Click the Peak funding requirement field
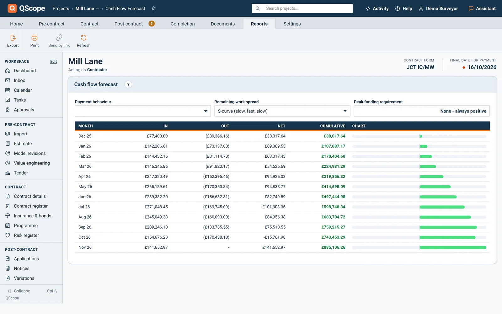The width and height of the screenshot is (502, 314). [x=422, y=111]
